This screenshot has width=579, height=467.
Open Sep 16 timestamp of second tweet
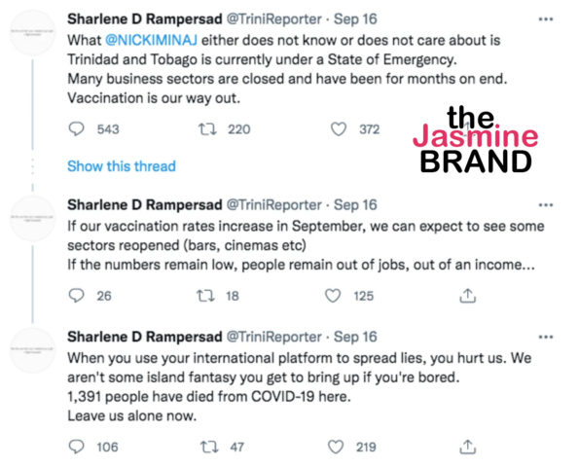pos(355,205)
